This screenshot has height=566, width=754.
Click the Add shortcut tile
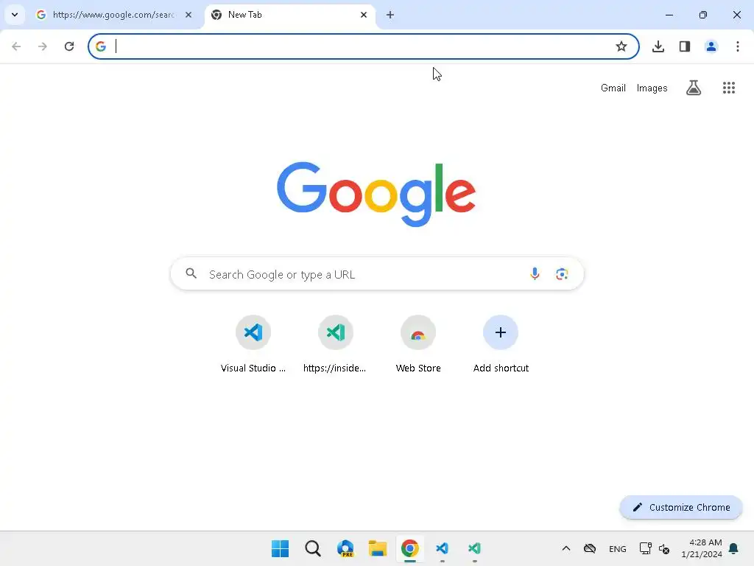tap(501, 344)
